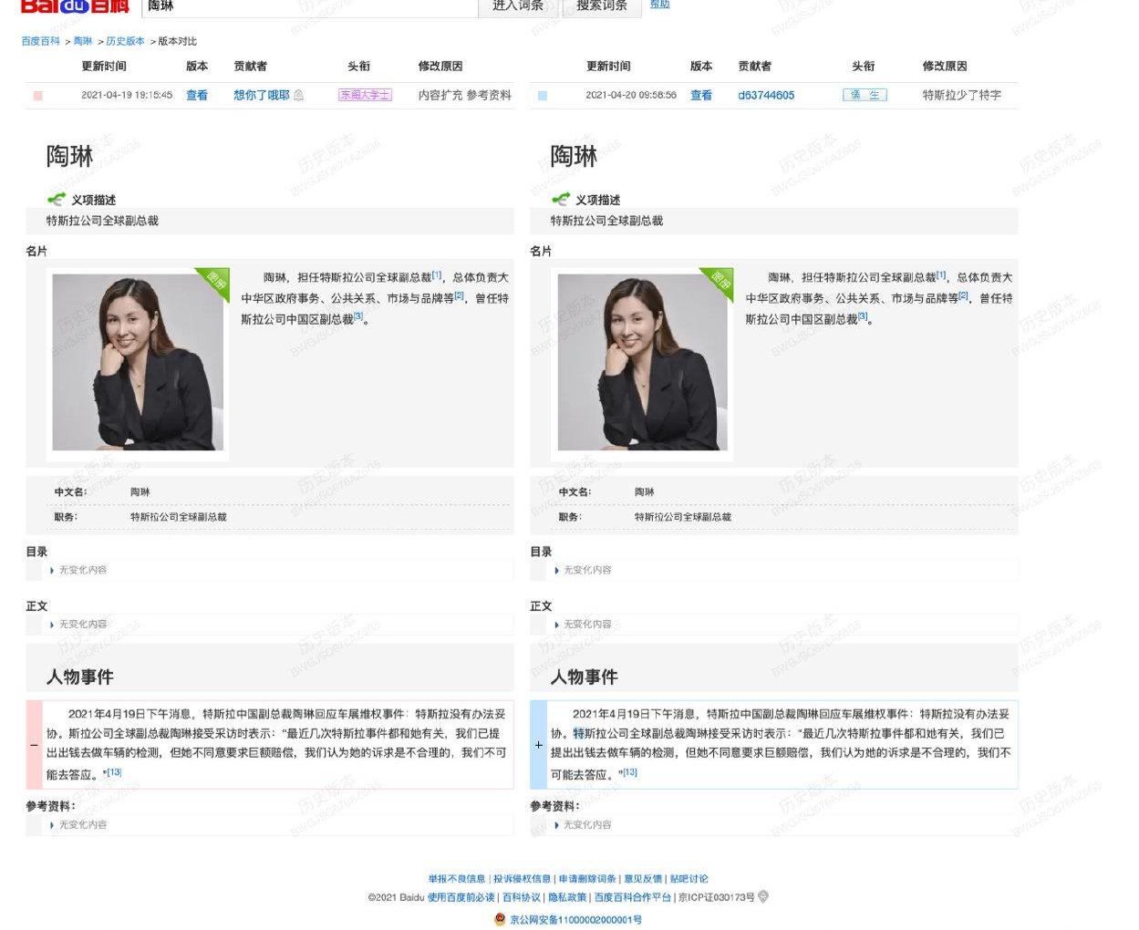Click reference [13] in right 人物事件 paragraph
The height and width of the screenshot is (930, 1139).
click(x=630, y=772)
